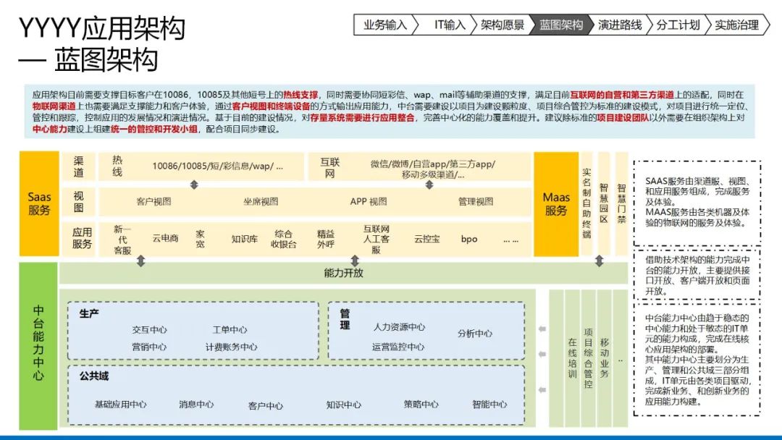The image size is (782, 440).
Task: Select the 生产 group heading
Action: (89, 314)
